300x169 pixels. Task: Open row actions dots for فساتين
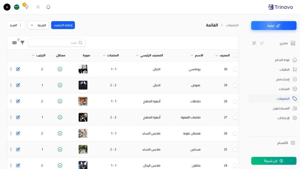pos(11,149)
